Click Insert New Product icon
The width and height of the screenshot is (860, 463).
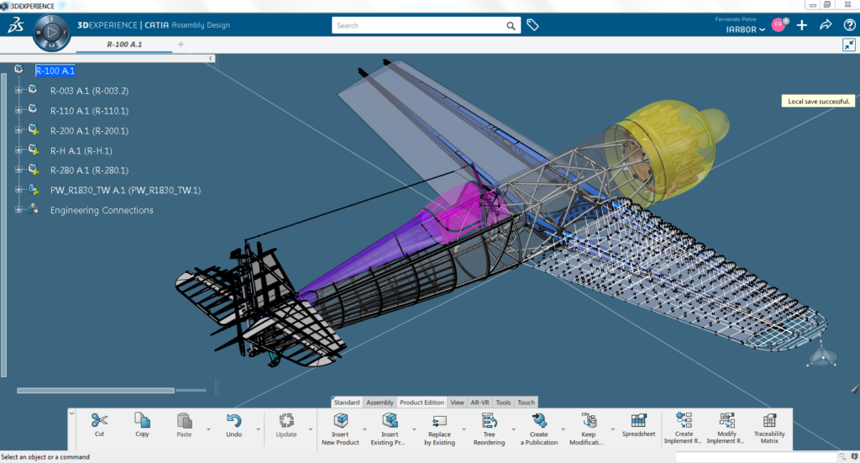(341, 421)
